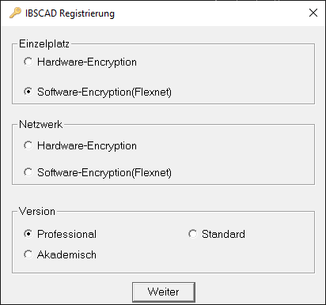Click the Standard label text
This screenshot has width=326, height=305.
click(223, 234)
